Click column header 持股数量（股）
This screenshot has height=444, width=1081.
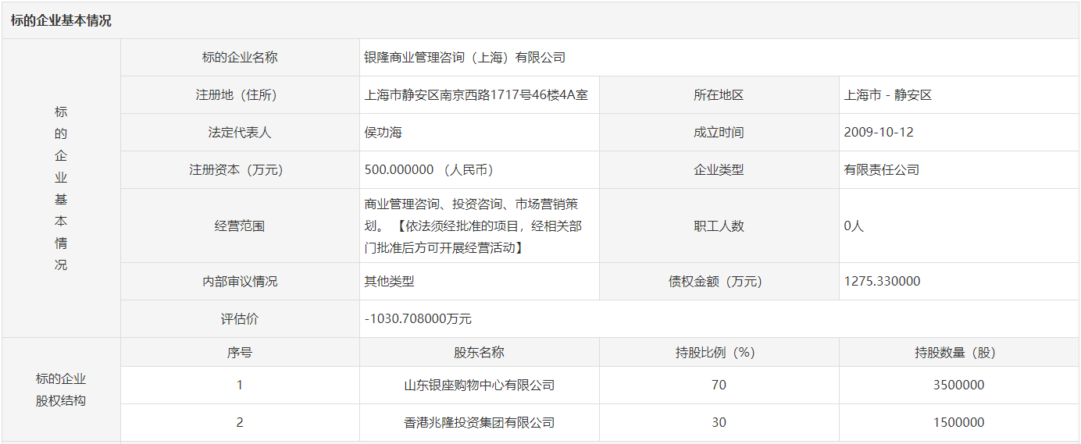(959, 353)
